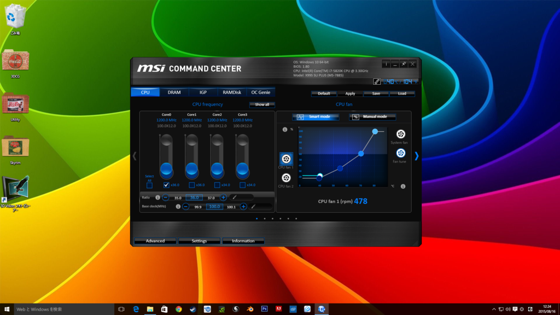Screen dimensions: 560x315
Task: Uncheck the Core0 x36.0 checkbox
Action: point(166,185)
